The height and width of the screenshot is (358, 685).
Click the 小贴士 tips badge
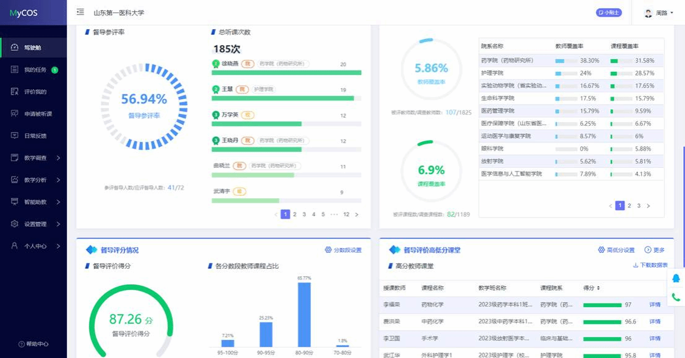[608, 12]
